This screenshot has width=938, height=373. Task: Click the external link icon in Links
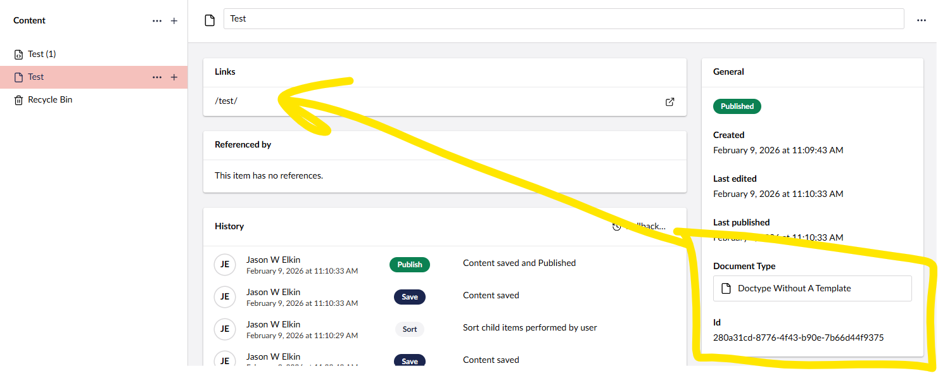tap(669, 101)
